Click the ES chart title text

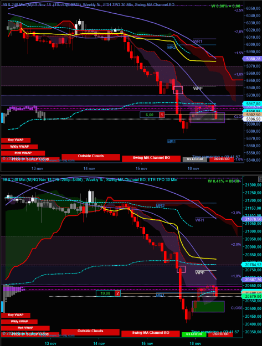click(x=89, y=4)
